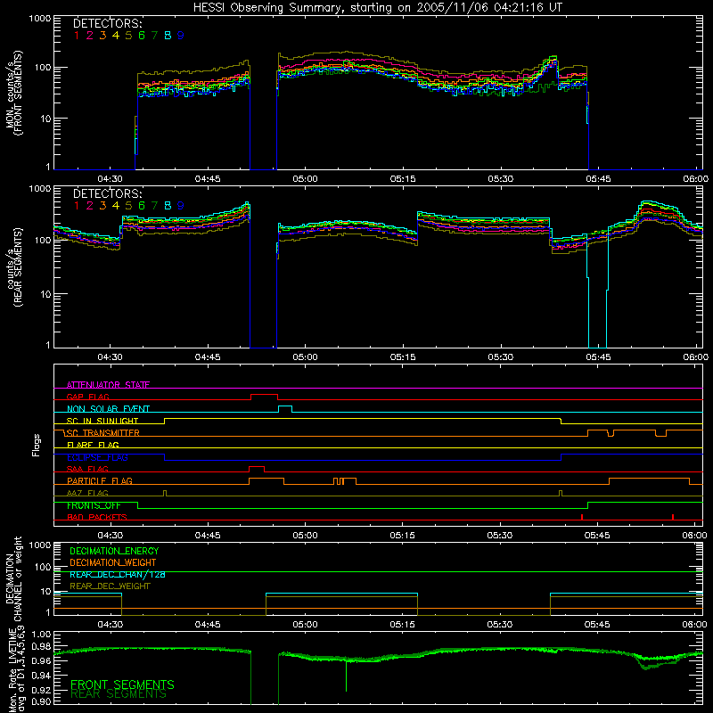713x713 pixels.
Task: Click the REAR_DEC_CHAN/128 legend label
Action: [118, 574]
